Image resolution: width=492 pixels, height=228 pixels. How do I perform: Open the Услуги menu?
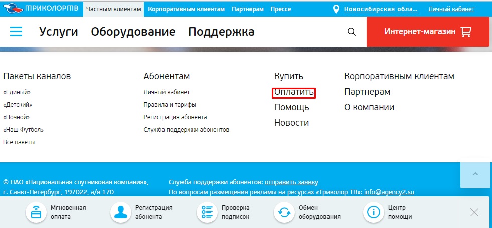(x=58, y=32)
